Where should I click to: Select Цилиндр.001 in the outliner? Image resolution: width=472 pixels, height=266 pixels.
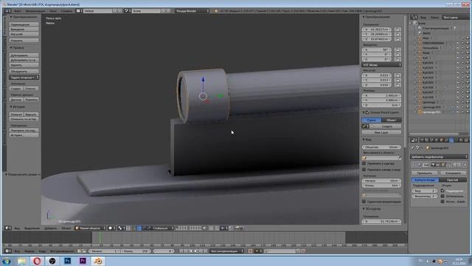pos(431,112)
